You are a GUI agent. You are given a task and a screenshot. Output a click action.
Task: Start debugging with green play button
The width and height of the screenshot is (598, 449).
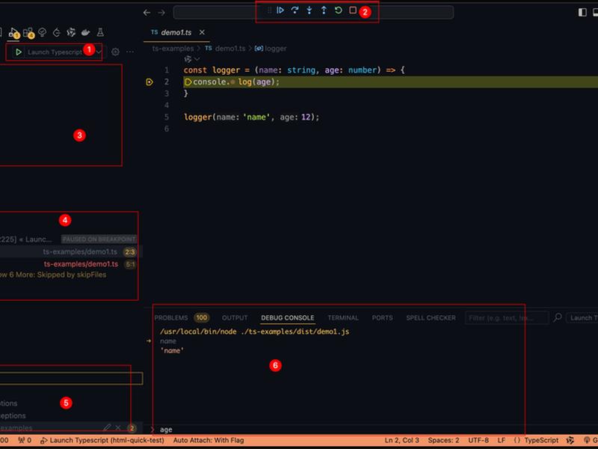[18, 52]
